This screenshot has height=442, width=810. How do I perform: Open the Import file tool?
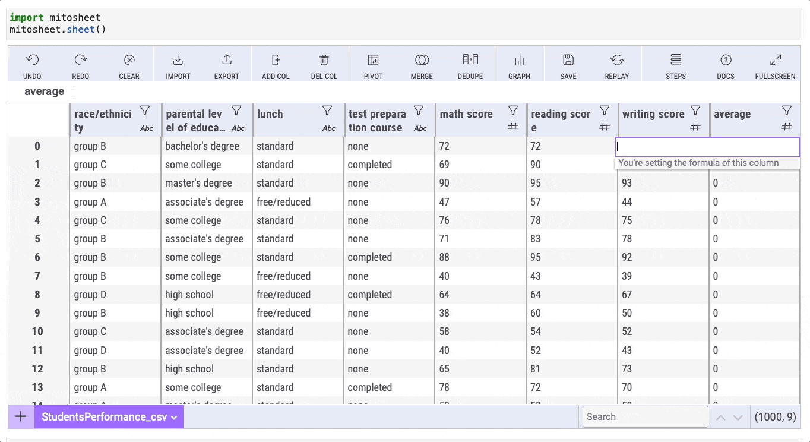point(178,60)
